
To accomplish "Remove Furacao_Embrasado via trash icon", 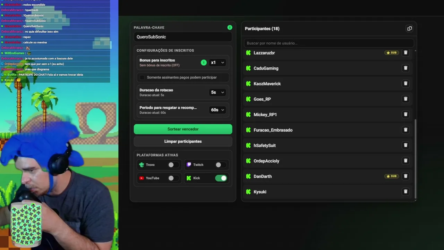I will (x=405, y=130).
